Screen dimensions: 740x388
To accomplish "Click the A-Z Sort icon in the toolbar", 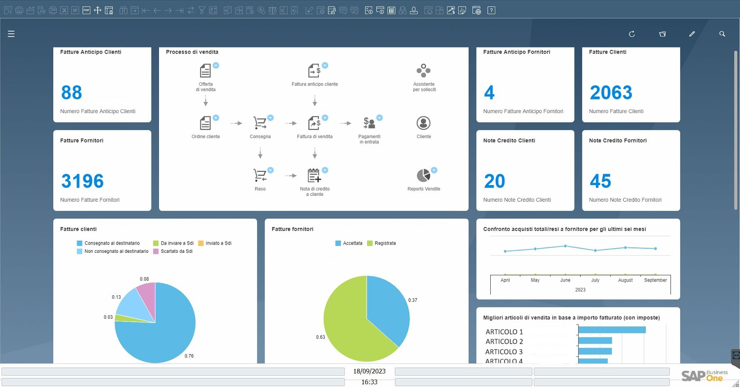I will (213, 10).
